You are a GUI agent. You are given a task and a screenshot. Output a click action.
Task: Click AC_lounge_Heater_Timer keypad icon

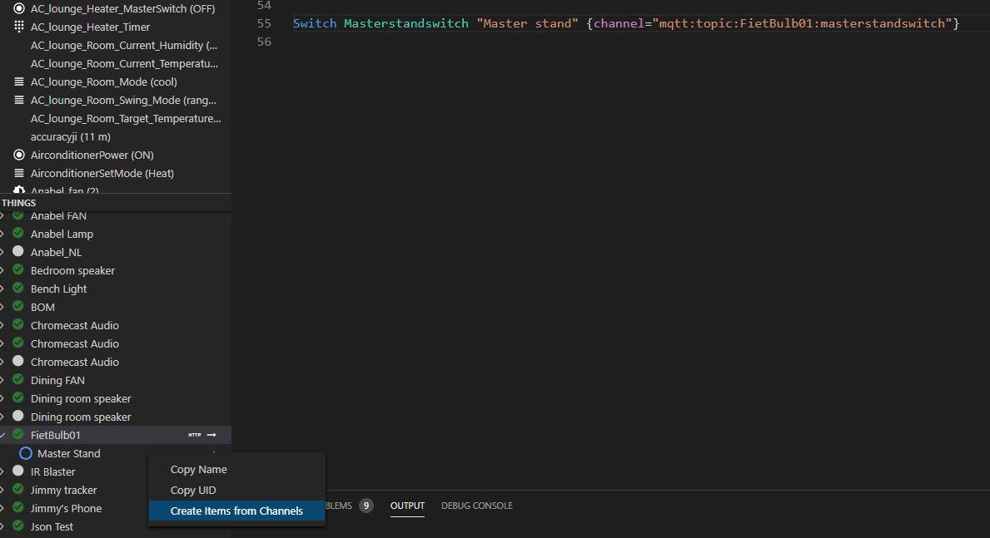[19, 27]
